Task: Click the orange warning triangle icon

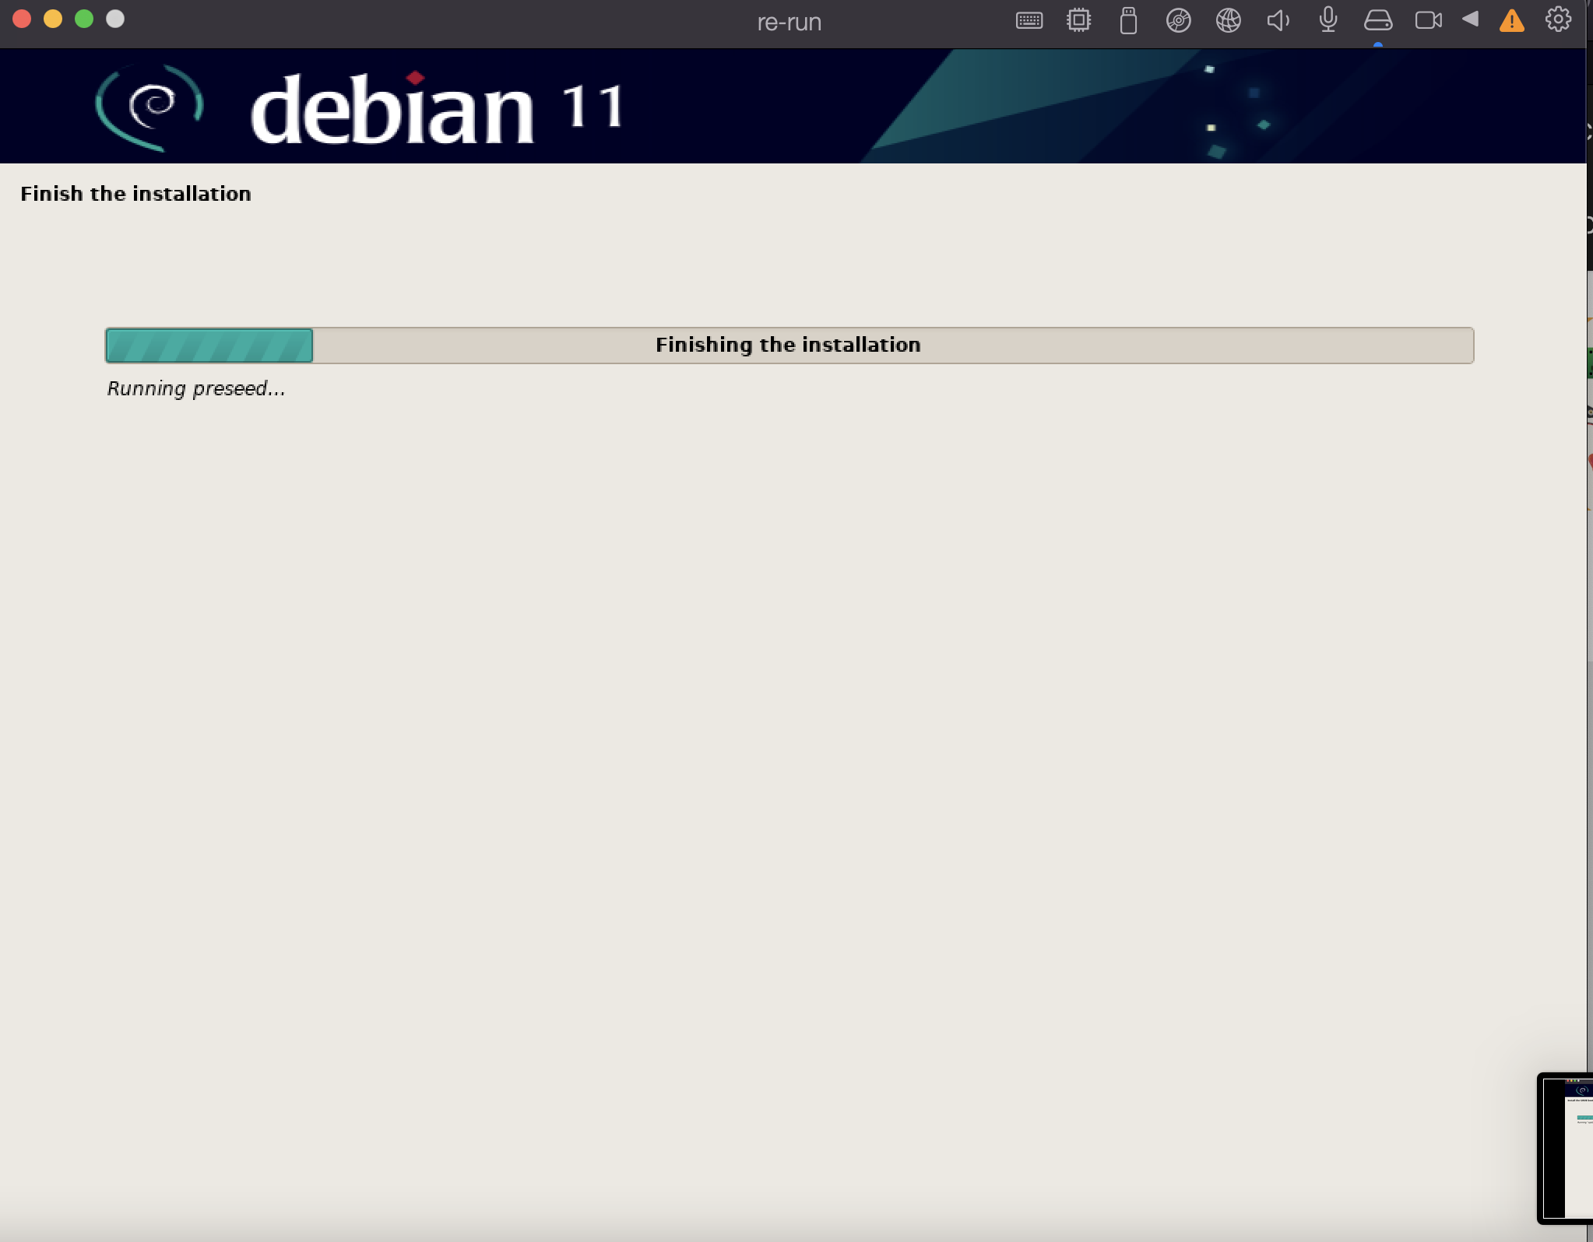Action: [1511, 20]
